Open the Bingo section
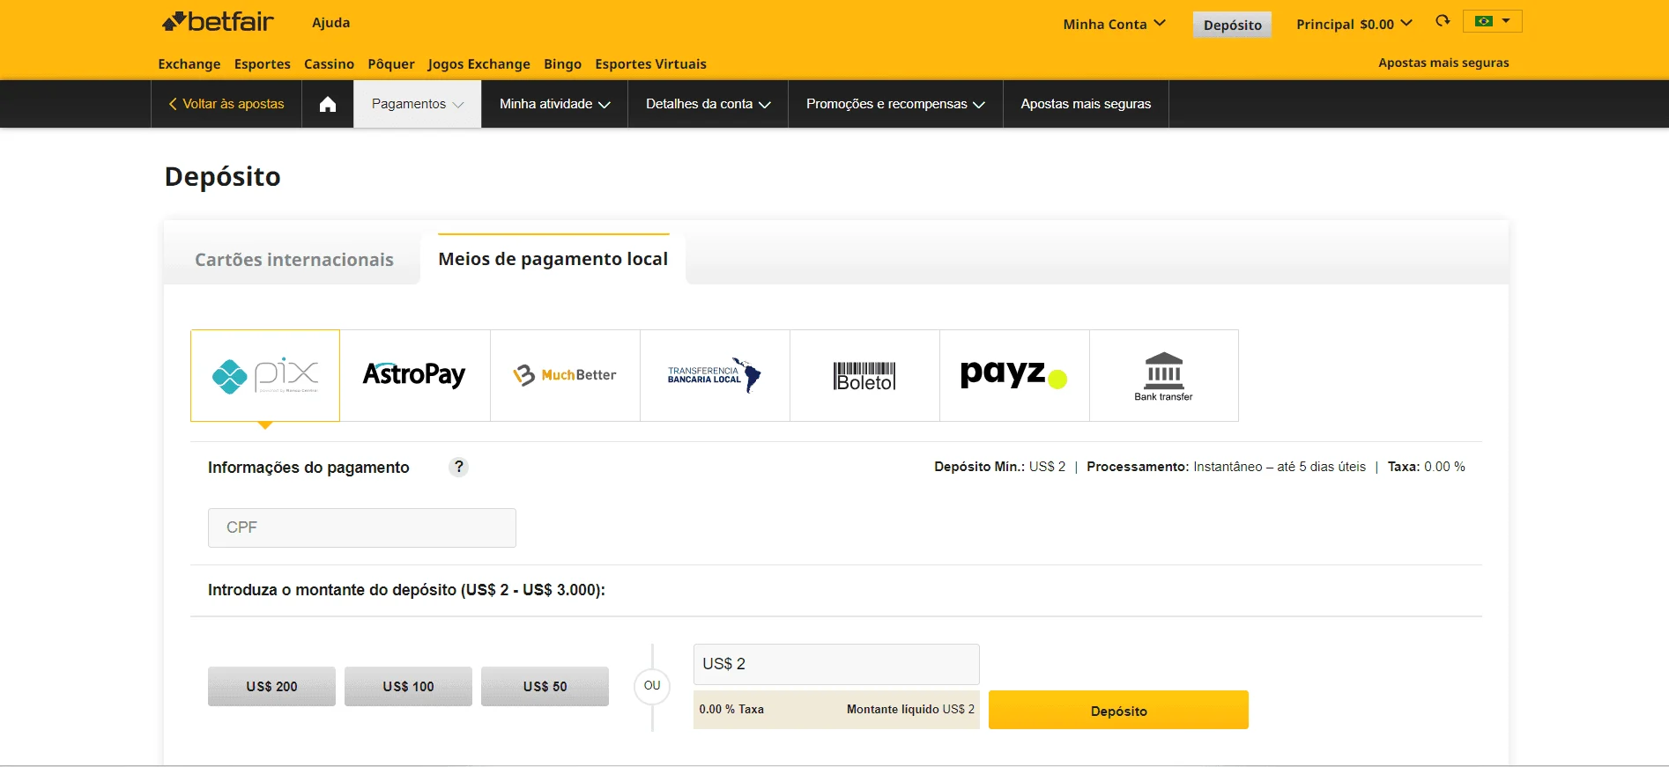This screenshot has height=767, width=1669. coord(562,63)
